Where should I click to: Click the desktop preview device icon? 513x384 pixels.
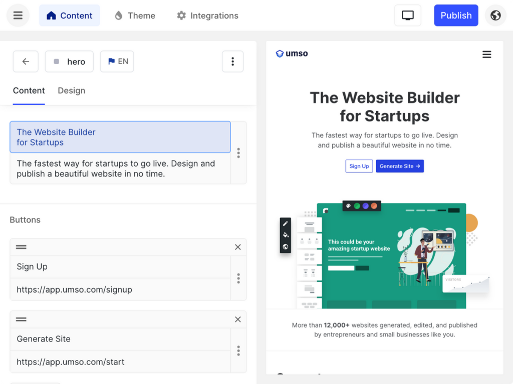pyautogui.click(x=408, y=15)
